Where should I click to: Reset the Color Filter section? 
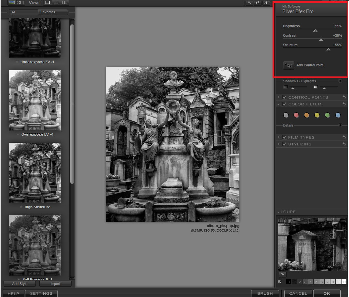(x=344, y=104)
